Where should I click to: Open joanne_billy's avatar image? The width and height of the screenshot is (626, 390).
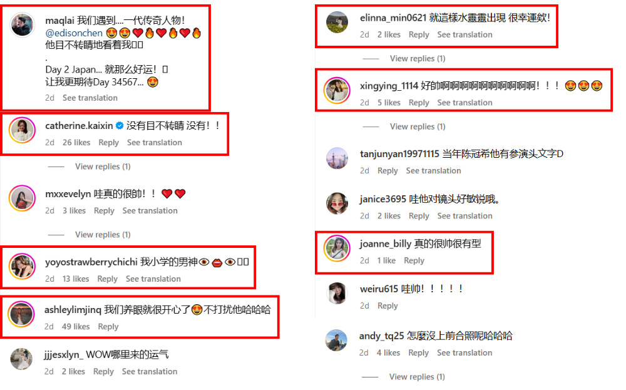[x=337, y=248]
